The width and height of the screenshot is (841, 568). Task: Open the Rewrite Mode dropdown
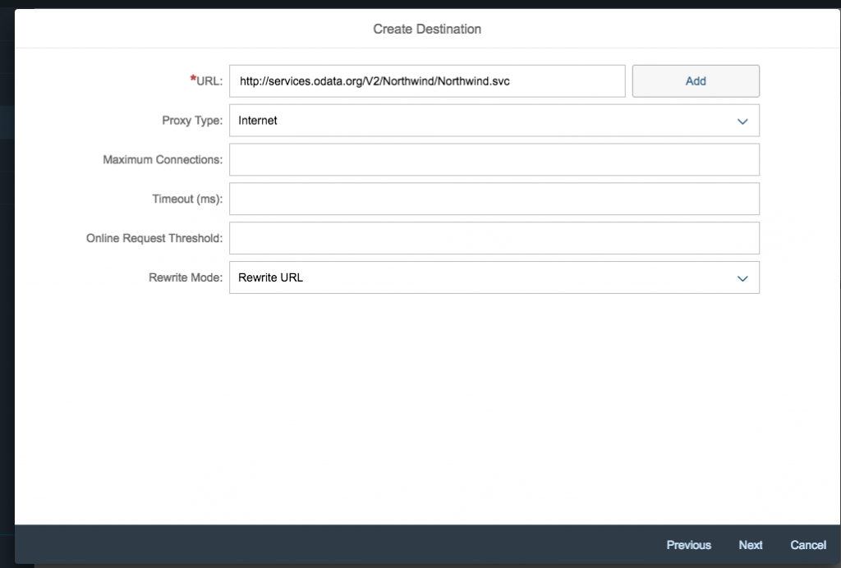(494, 277)
